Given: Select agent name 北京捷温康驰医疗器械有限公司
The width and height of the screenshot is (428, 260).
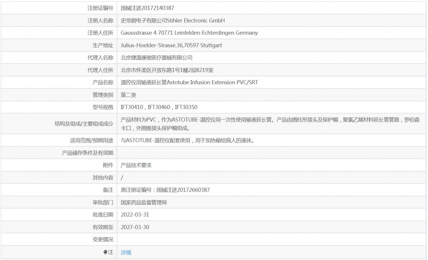Looking at the screenshot, I should tap(157, 58).
